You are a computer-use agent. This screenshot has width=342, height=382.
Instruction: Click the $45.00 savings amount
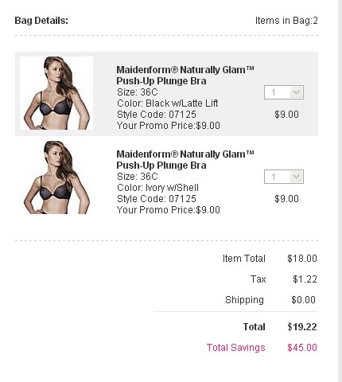(302, 348)
